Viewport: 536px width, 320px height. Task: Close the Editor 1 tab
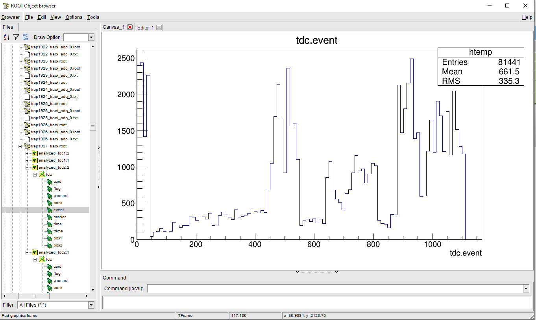click(159, 28)
